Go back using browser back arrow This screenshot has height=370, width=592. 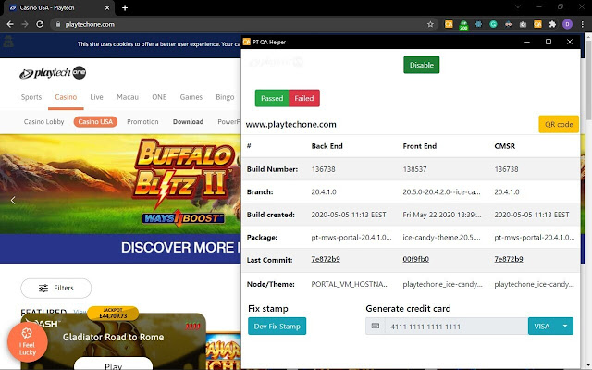pos(10,24)
